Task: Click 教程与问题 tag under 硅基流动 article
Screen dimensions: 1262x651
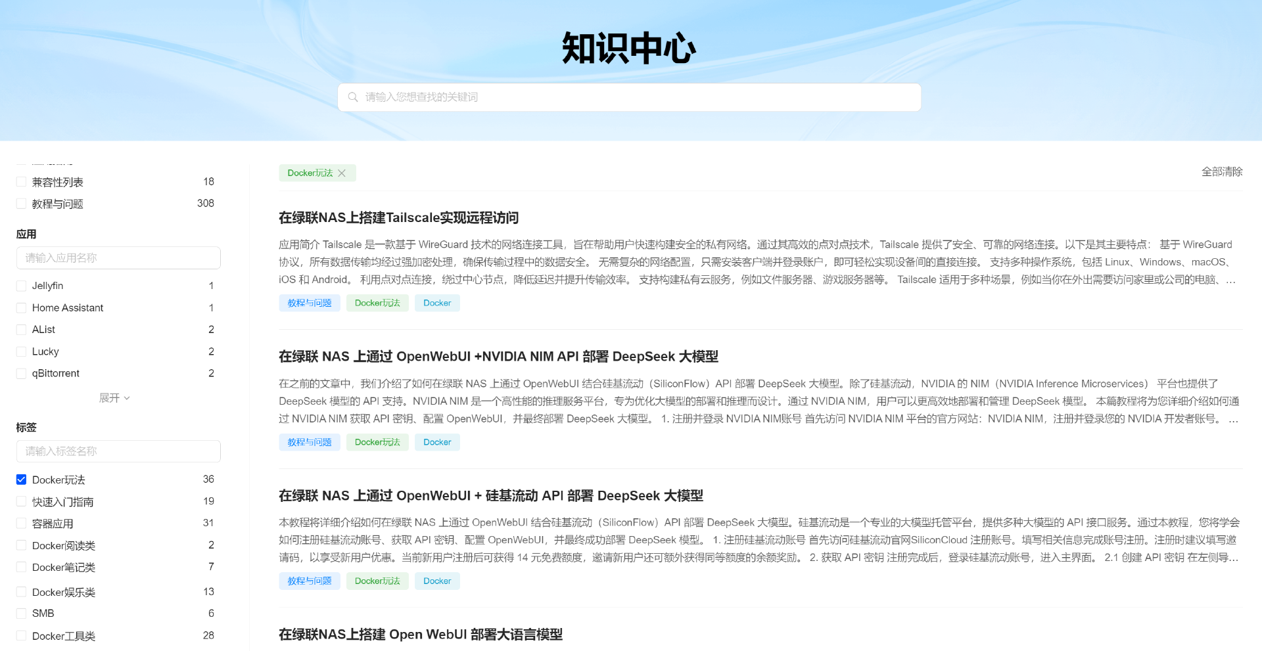Action: click(x=310, y=581)
